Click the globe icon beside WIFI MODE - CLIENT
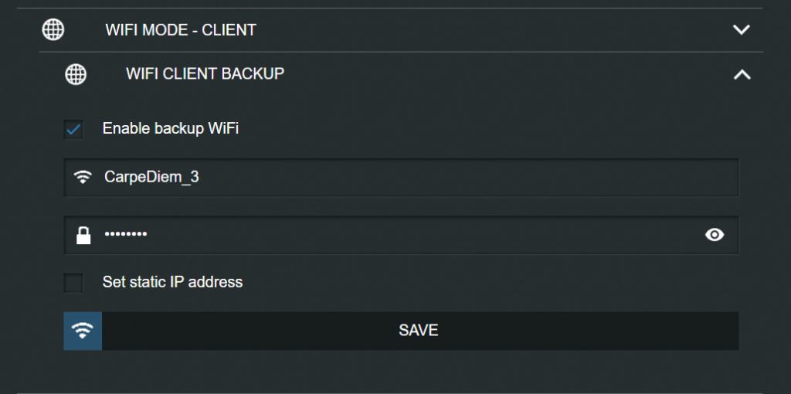The width and height of the screenshot is (791, 394). point(53,30)
